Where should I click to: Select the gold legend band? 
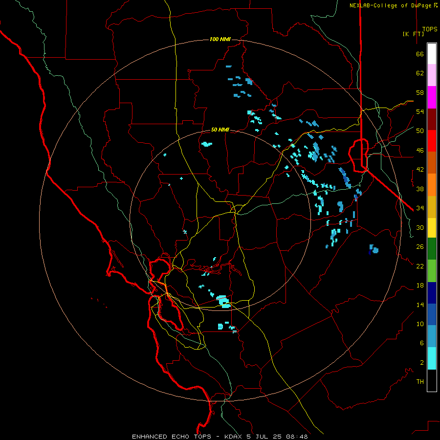point(432,207)
